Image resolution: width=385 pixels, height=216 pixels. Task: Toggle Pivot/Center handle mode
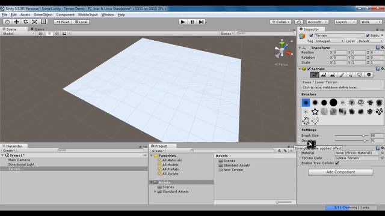pos(63,22)
